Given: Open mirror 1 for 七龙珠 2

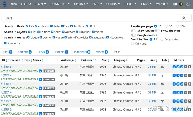Looking at the screenshot, I should point(174,75).
